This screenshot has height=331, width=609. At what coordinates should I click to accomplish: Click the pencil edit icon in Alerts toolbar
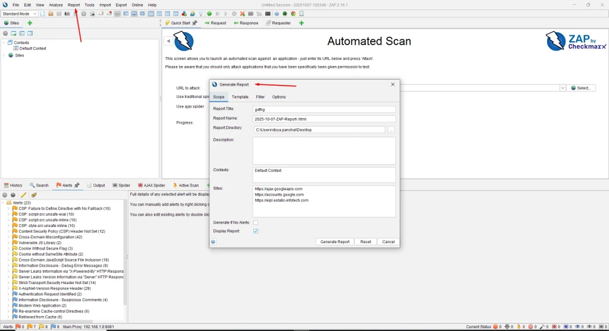[x=23, y=194]
